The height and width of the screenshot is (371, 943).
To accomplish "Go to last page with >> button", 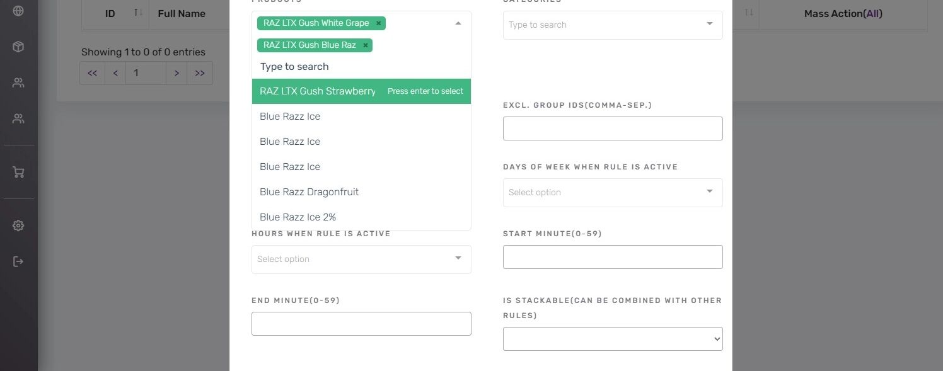I will (200, 73).
